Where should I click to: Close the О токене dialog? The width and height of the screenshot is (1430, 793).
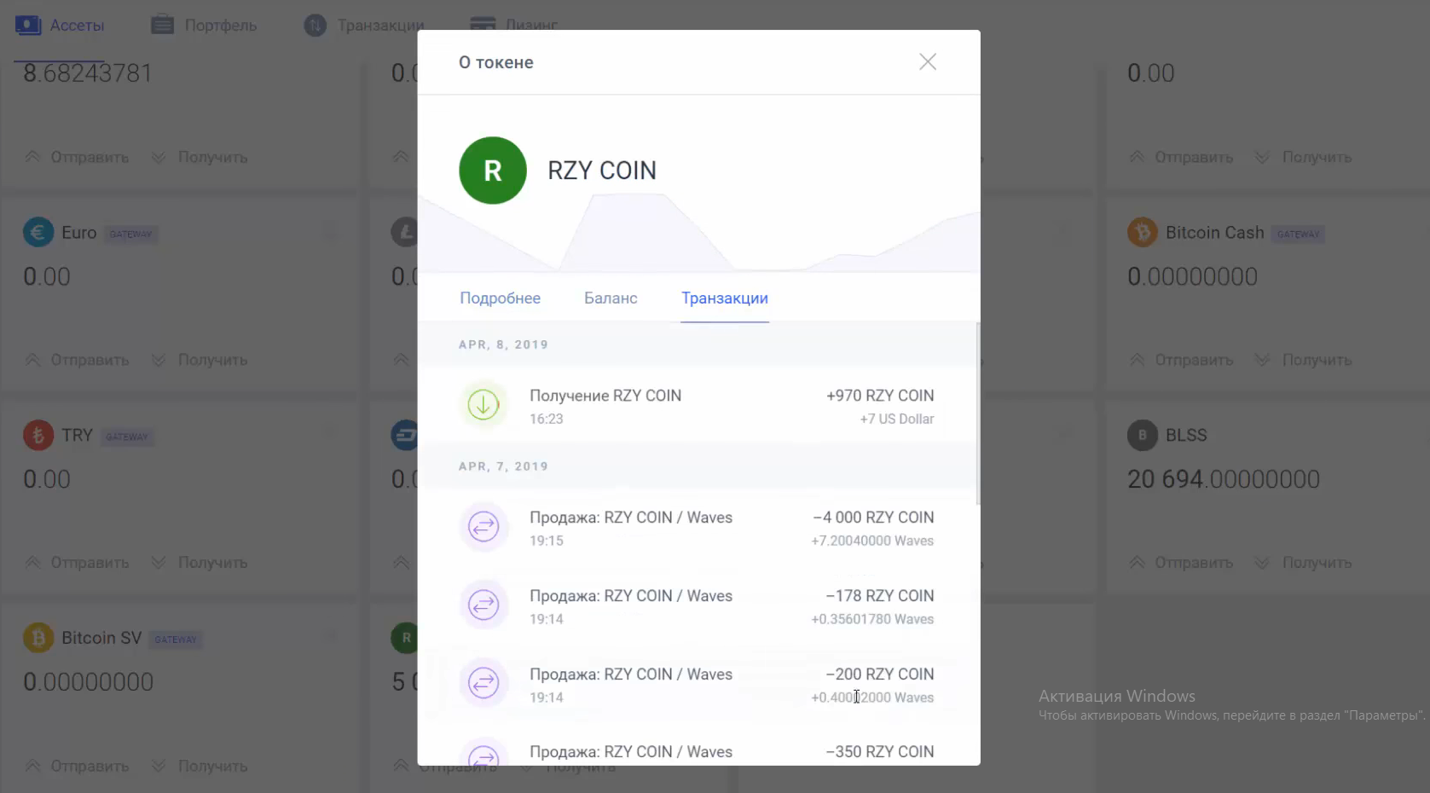click(928, 61)
